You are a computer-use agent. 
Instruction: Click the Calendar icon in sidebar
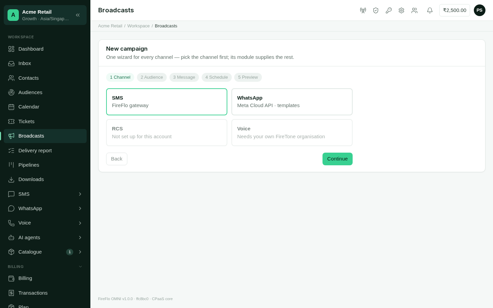pyautogui.click(x=11, y=107)
